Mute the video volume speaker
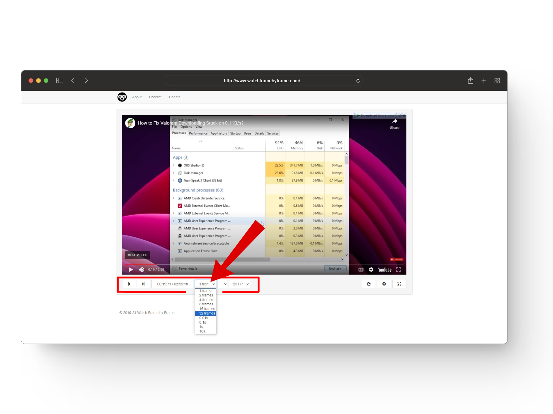Screen dimensions: 553x414 click(x=141, y=270)
